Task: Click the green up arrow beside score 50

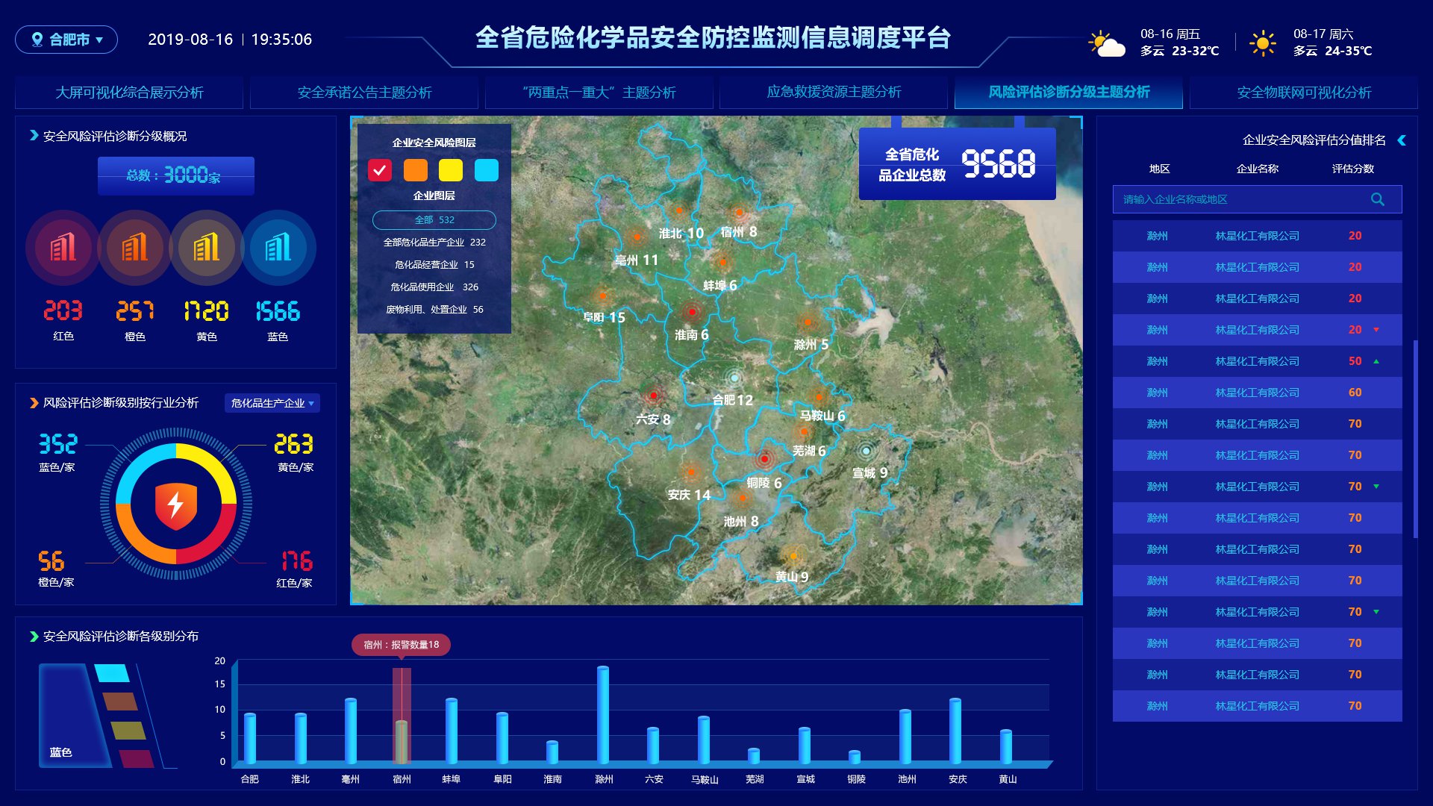Action: (x=1376, y=361)
